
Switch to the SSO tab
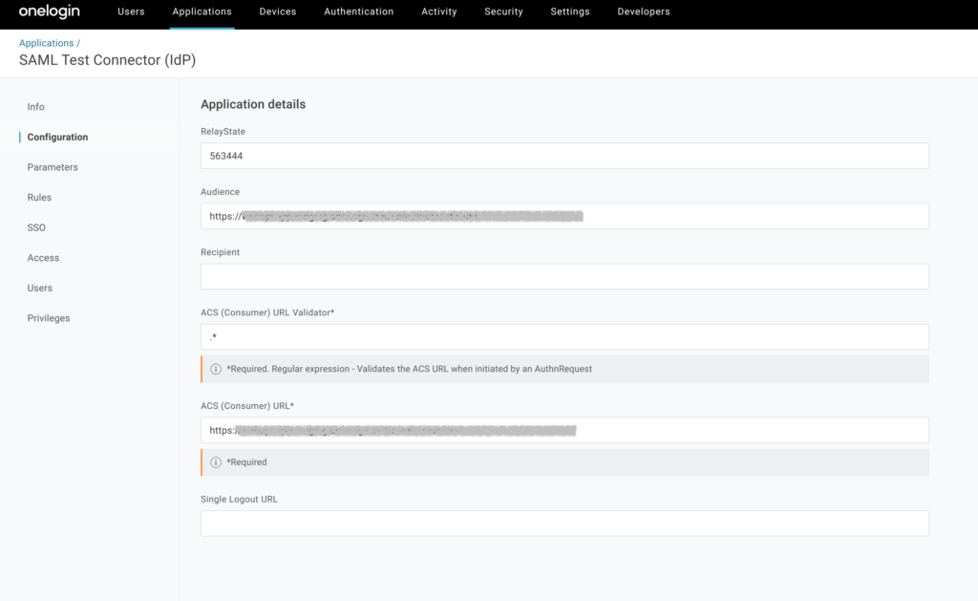coord(36,227)
